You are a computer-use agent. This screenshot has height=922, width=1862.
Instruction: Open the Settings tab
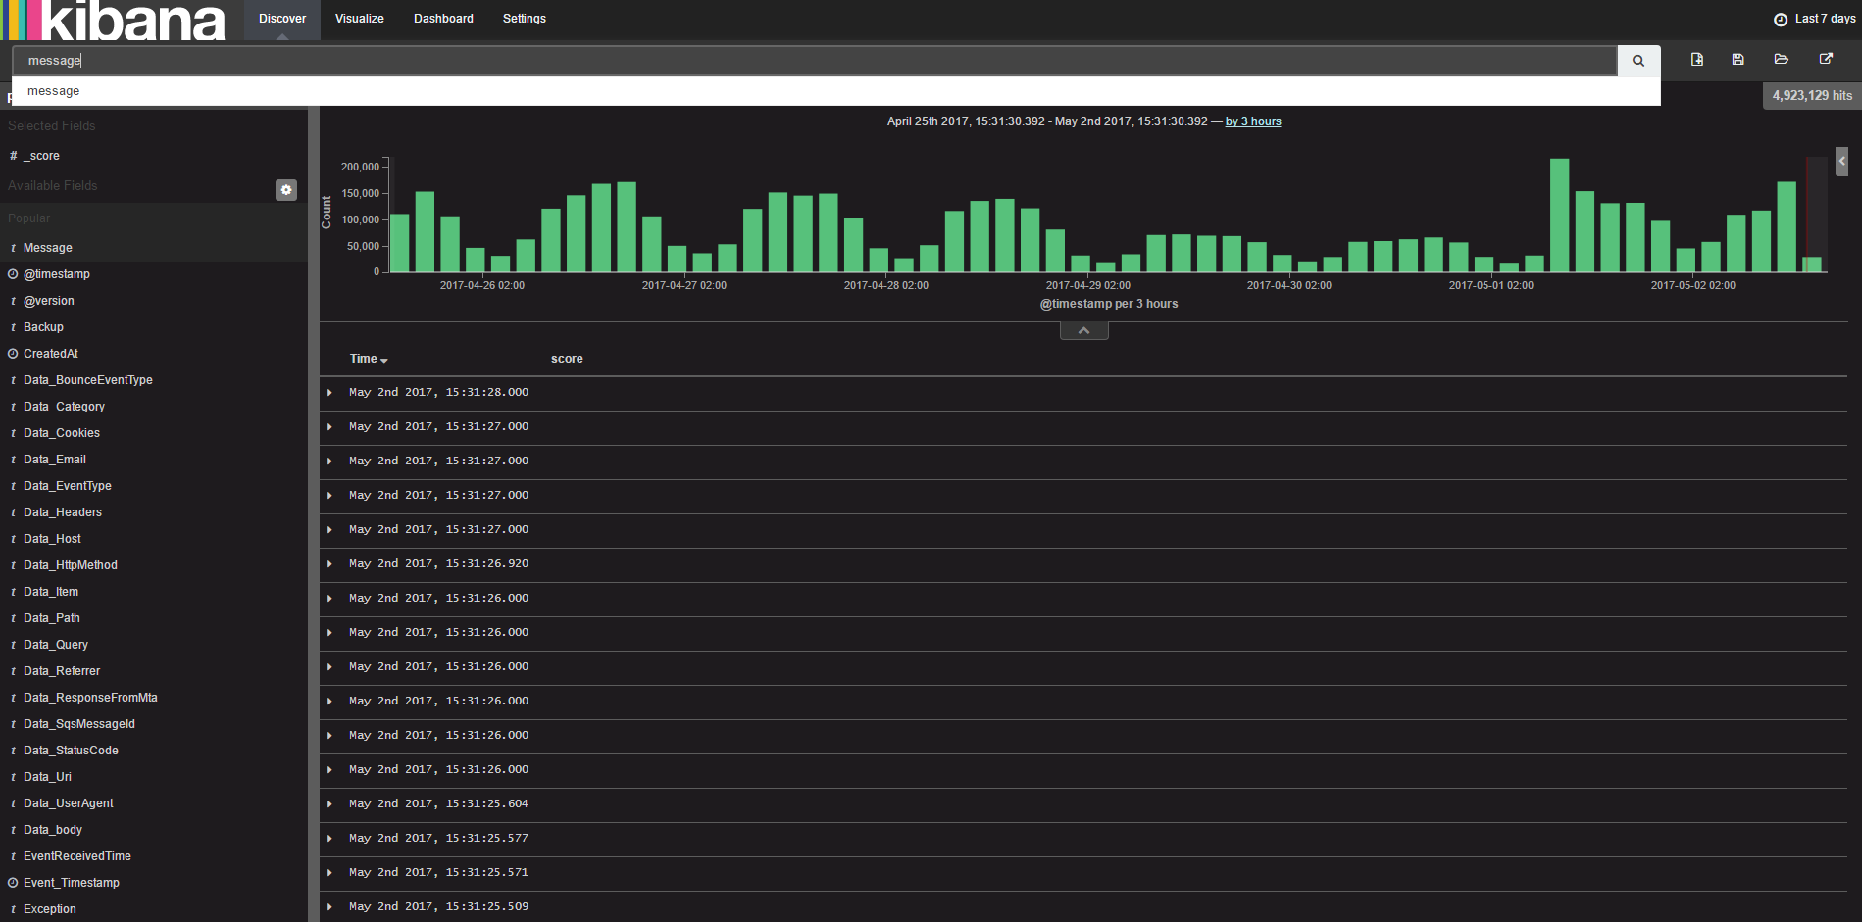point(525,20)
